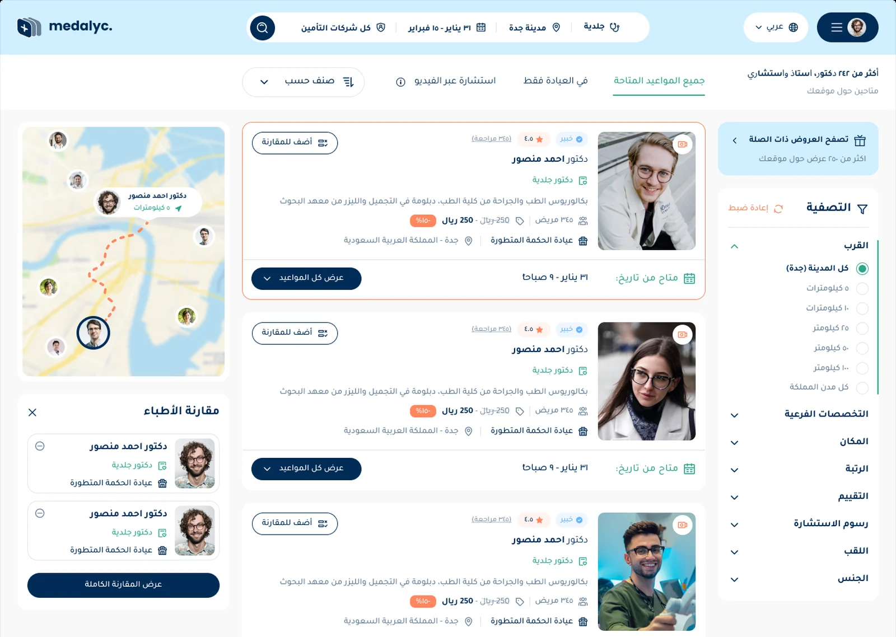Click the search magnifier button

[x=262, y=27]
